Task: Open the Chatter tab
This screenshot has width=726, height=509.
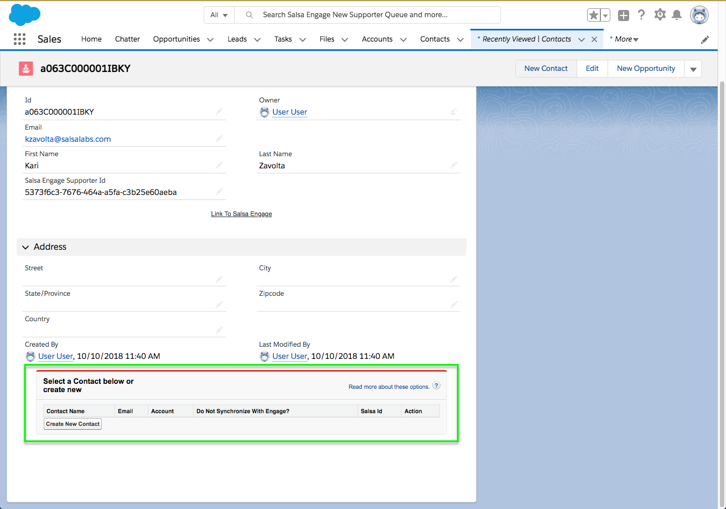Action: [x=127, y=39]
